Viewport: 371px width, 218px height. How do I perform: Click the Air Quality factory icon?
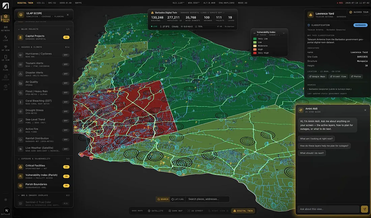[x=20, y=83]
